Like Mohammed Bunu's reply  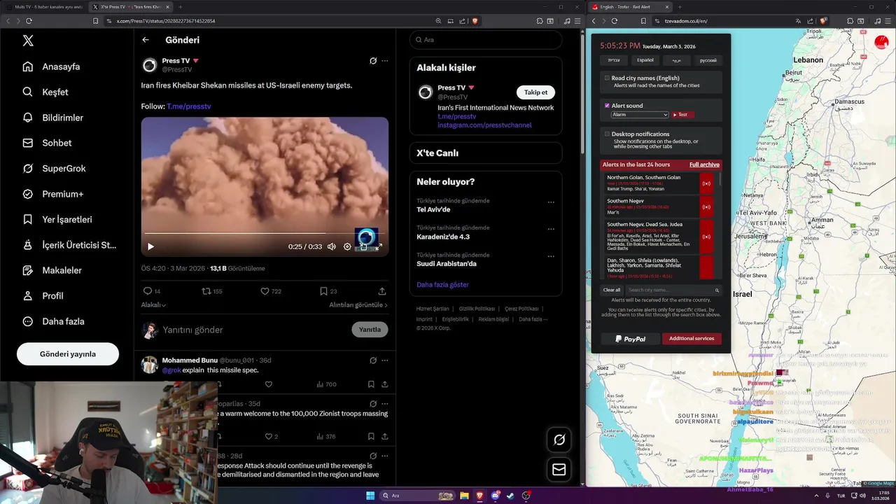pyautogui.click(x=268, y=384)
